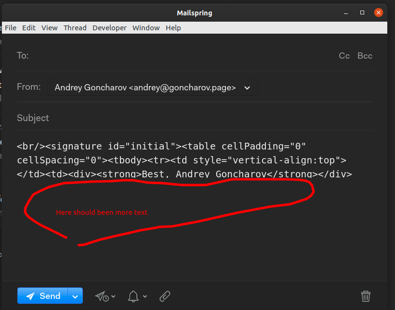Image resolution: width=395 pixels, height=310 pixels.
Task: Open the From address dropdown
Action: click(247, 87)
